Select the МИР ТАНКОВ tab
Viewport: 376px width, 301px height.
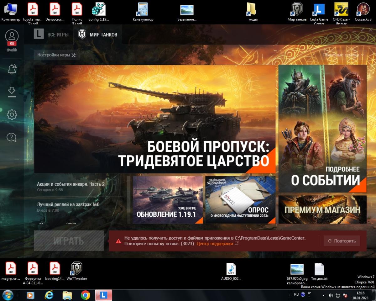98,34
